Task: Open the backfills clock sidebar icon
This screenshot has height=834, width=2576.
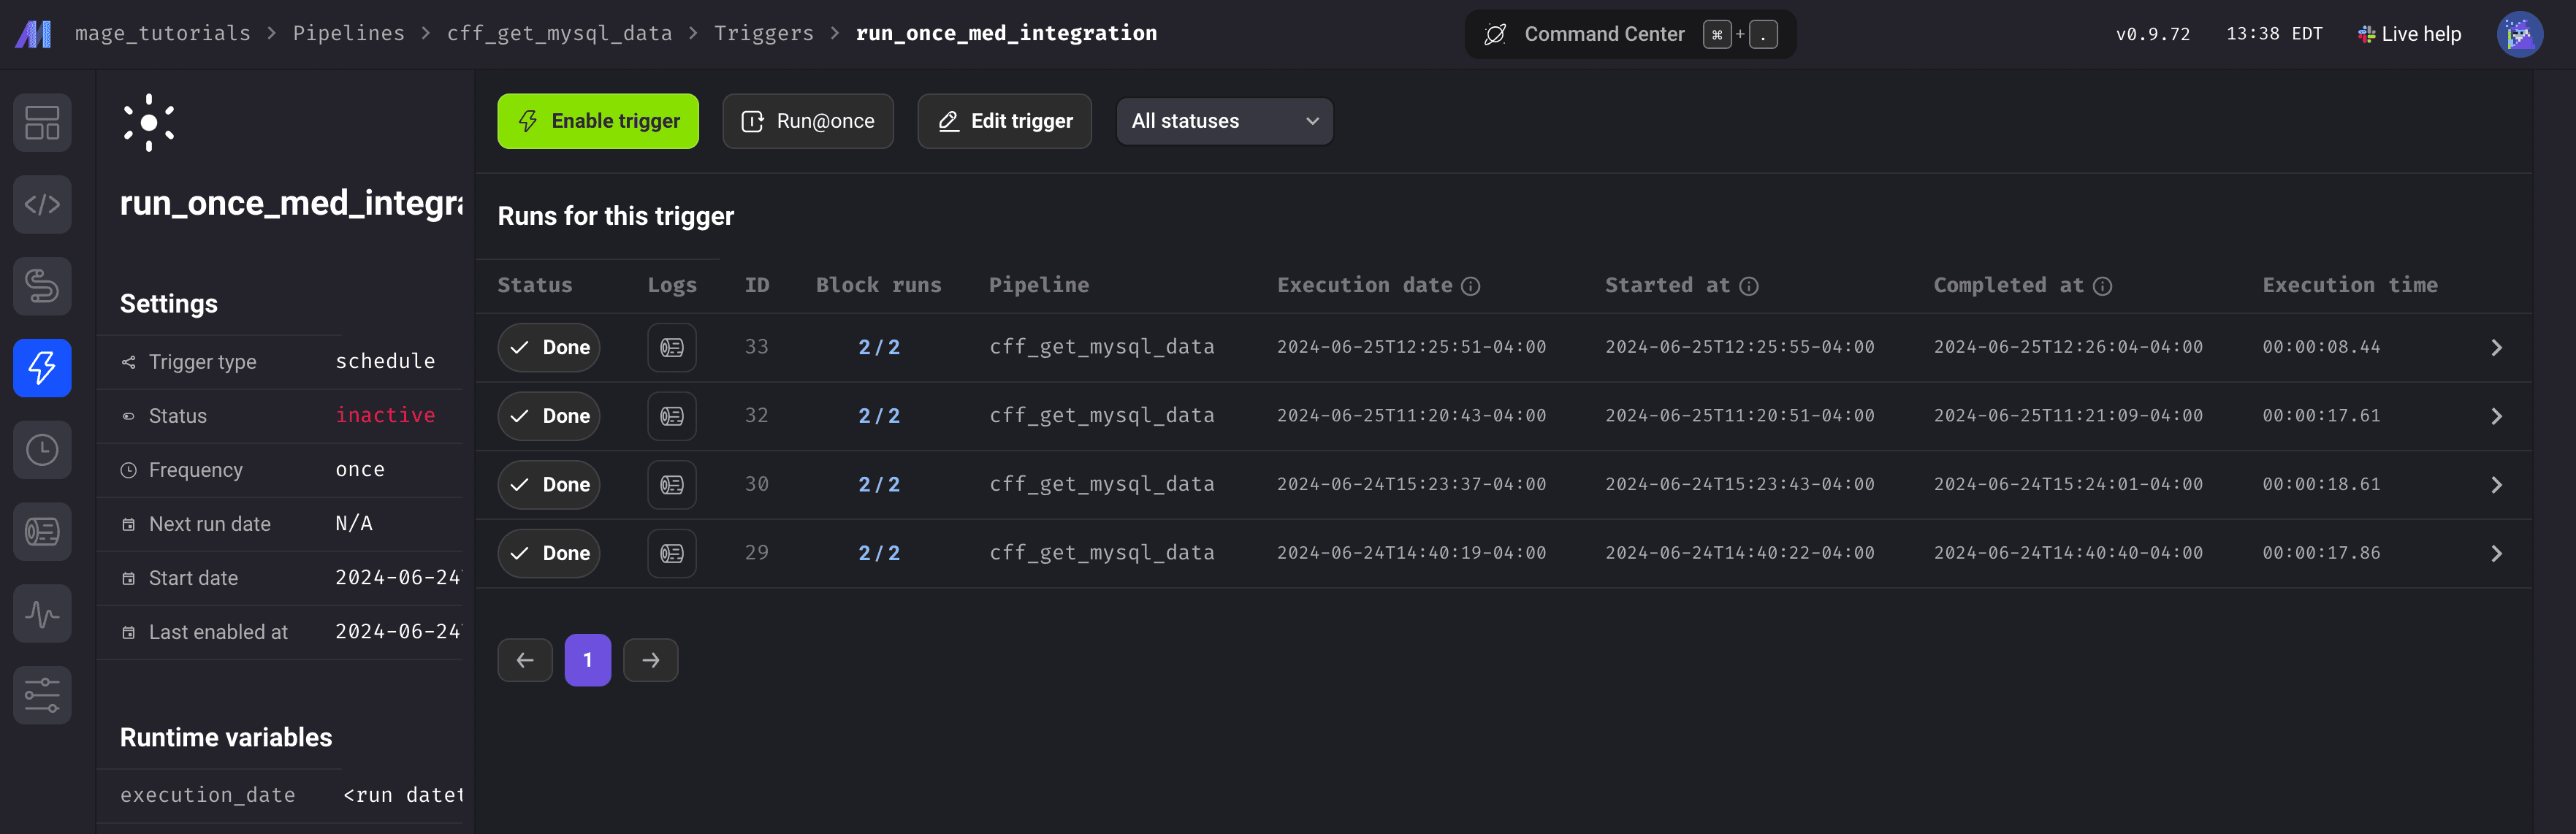Action: point(42,450)
